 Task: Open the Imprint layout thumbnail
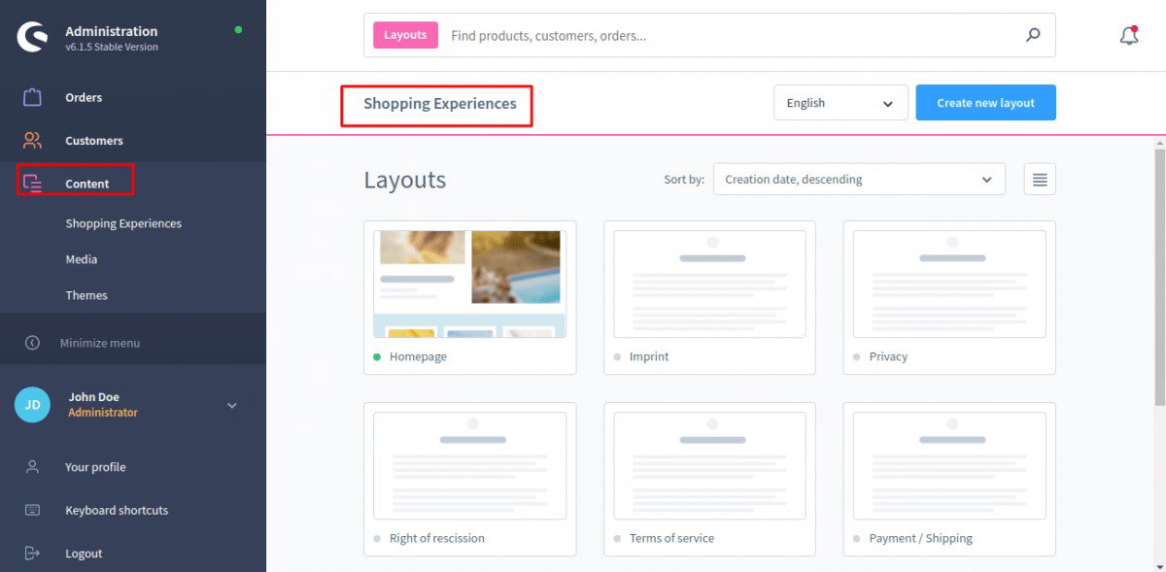[x=709, y=284]
